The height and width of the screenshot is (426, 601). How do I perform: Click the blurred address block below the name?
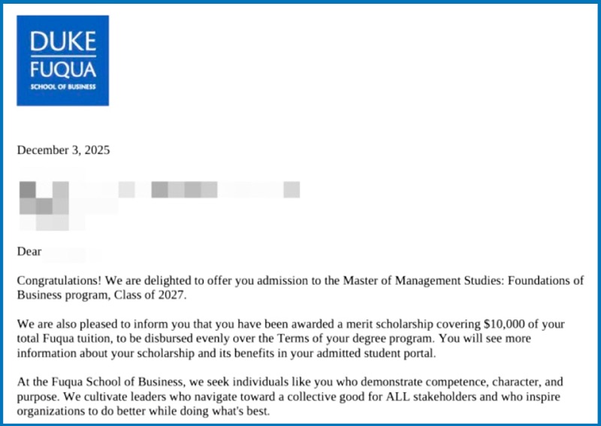[x=47, y=213]
